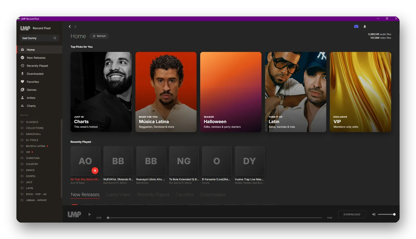Image resolution: width=416 pixels, height=239 pixels.
Task: Click the Charts bar icon
Action: pos(22,106)
